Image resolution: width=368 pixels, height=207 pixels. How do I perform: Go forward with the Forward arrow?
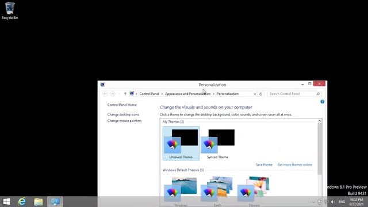coord(113,94)
